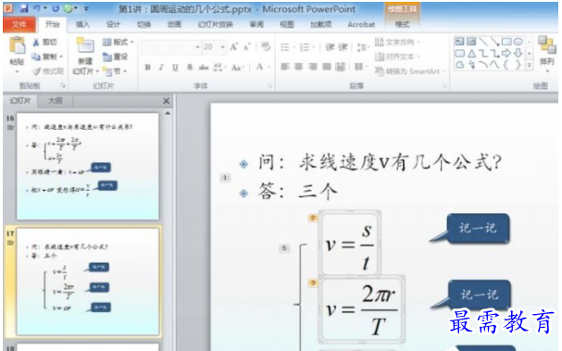Click the Clear Formatting icon
Image resolution: width=562 pixels, height=351 pixels.
click(x=266, y=46)
